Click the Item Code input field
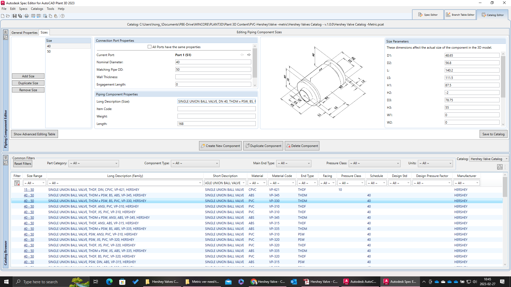The height and width of the screenshot is (287, 511). click(216, 109)
